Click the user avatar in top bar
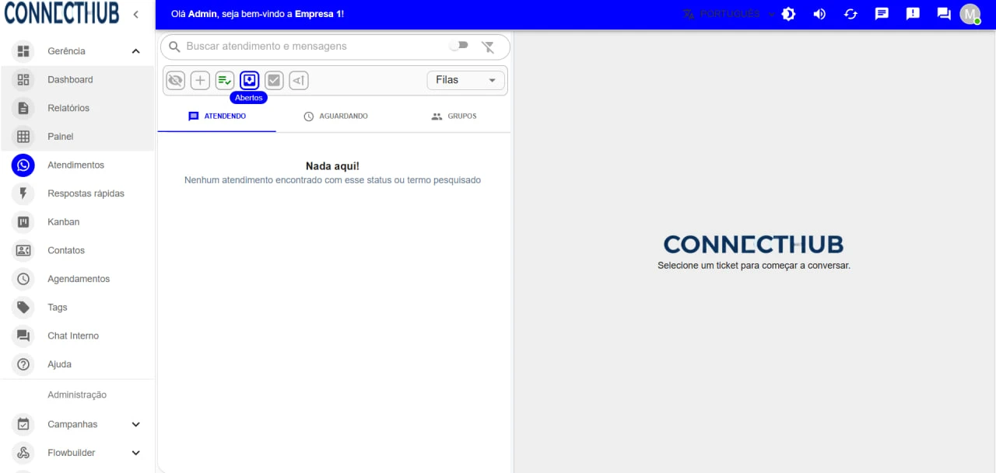Image resolution: width=996 pixels, height=473 pixels. pyautogui.click(x=970, y=14)
